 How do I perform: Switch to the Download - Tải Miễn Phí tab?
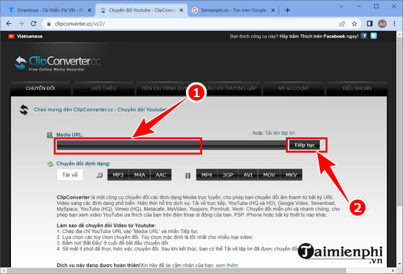(43, 10)
